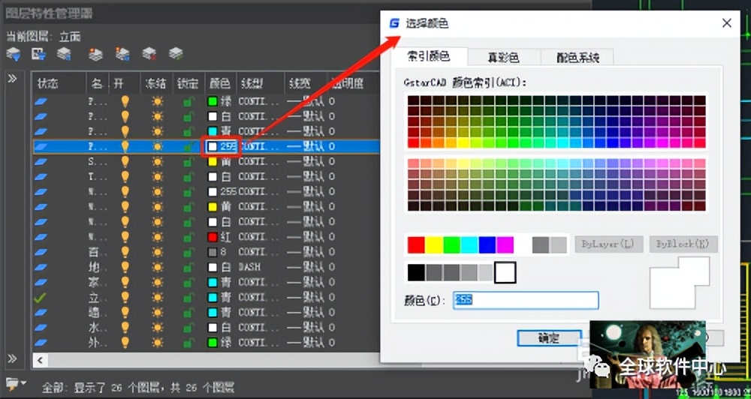Expand panel with the bottom double-chevron

12,358
